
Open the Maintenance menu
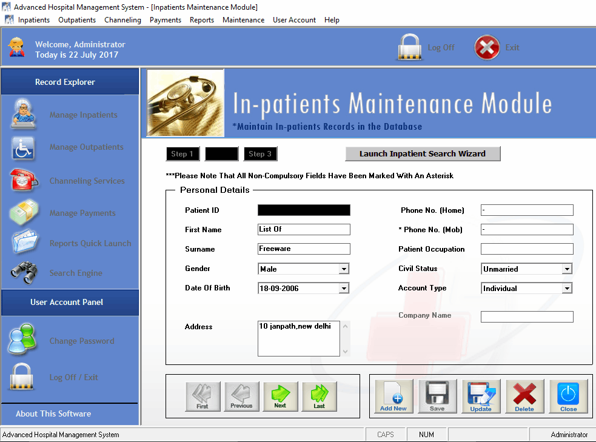(x=243, y=20)
